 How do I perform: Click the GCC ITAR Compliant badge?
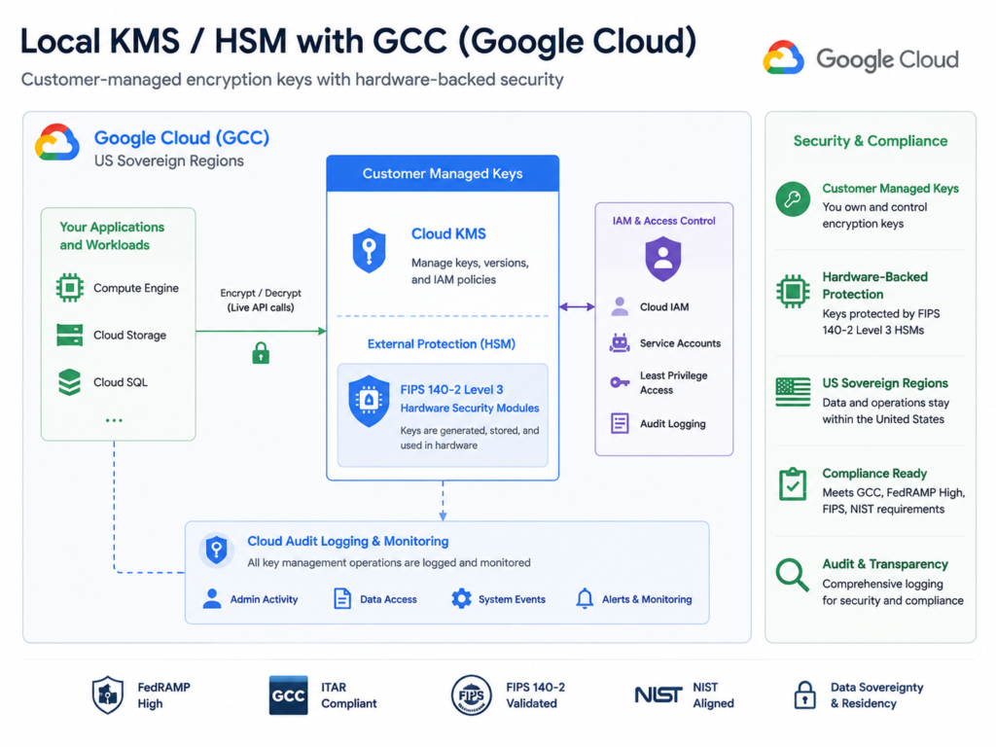coord(288,694)
